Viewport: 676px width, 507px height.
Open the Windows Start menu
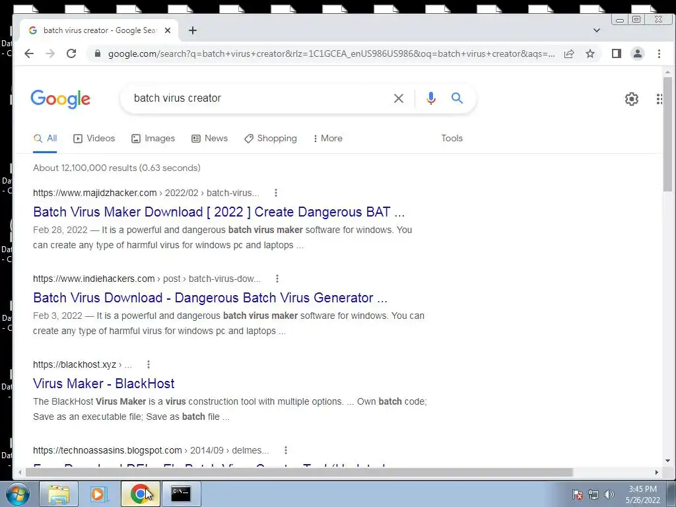pyautogui.click(x=17, y=494)
